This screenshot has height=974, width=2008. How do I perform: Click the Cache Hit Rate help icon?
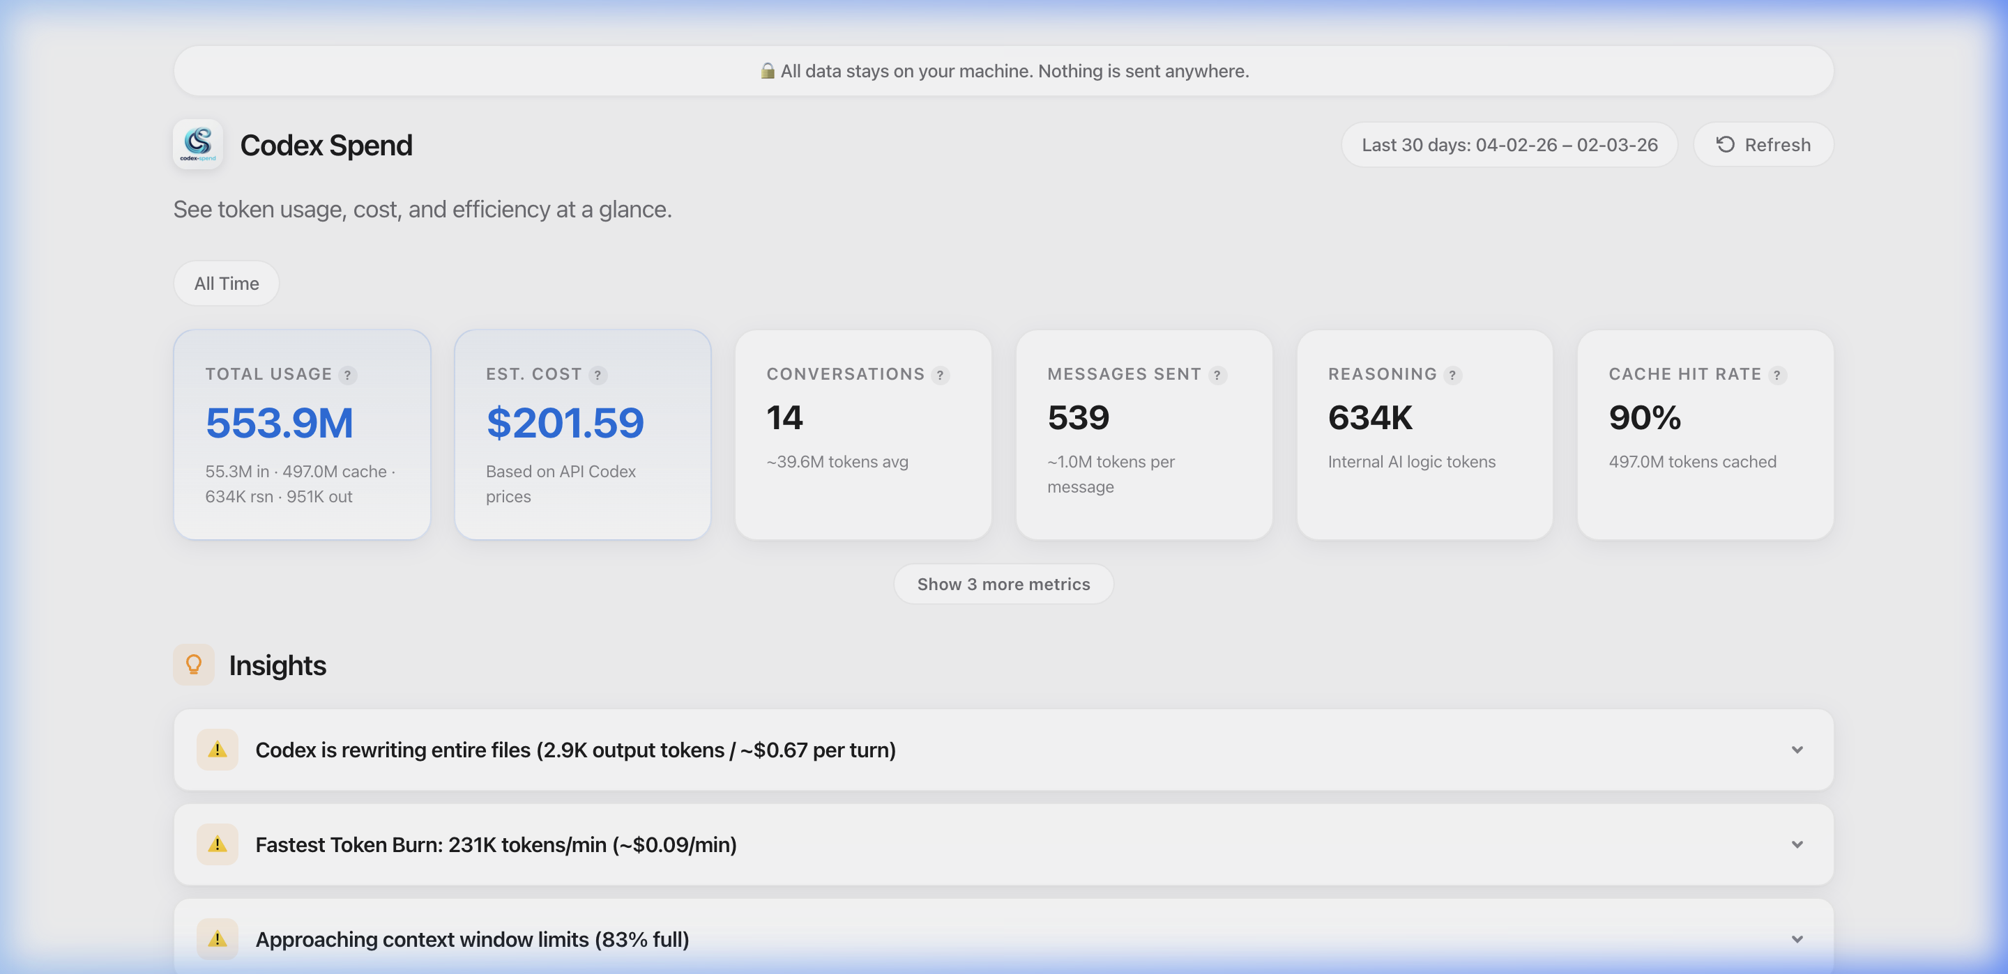(1777, 375)
